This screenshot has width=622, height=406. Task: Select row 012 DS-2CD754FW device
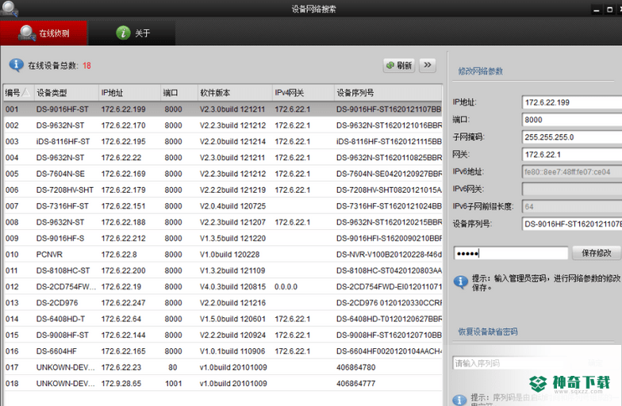223,287
